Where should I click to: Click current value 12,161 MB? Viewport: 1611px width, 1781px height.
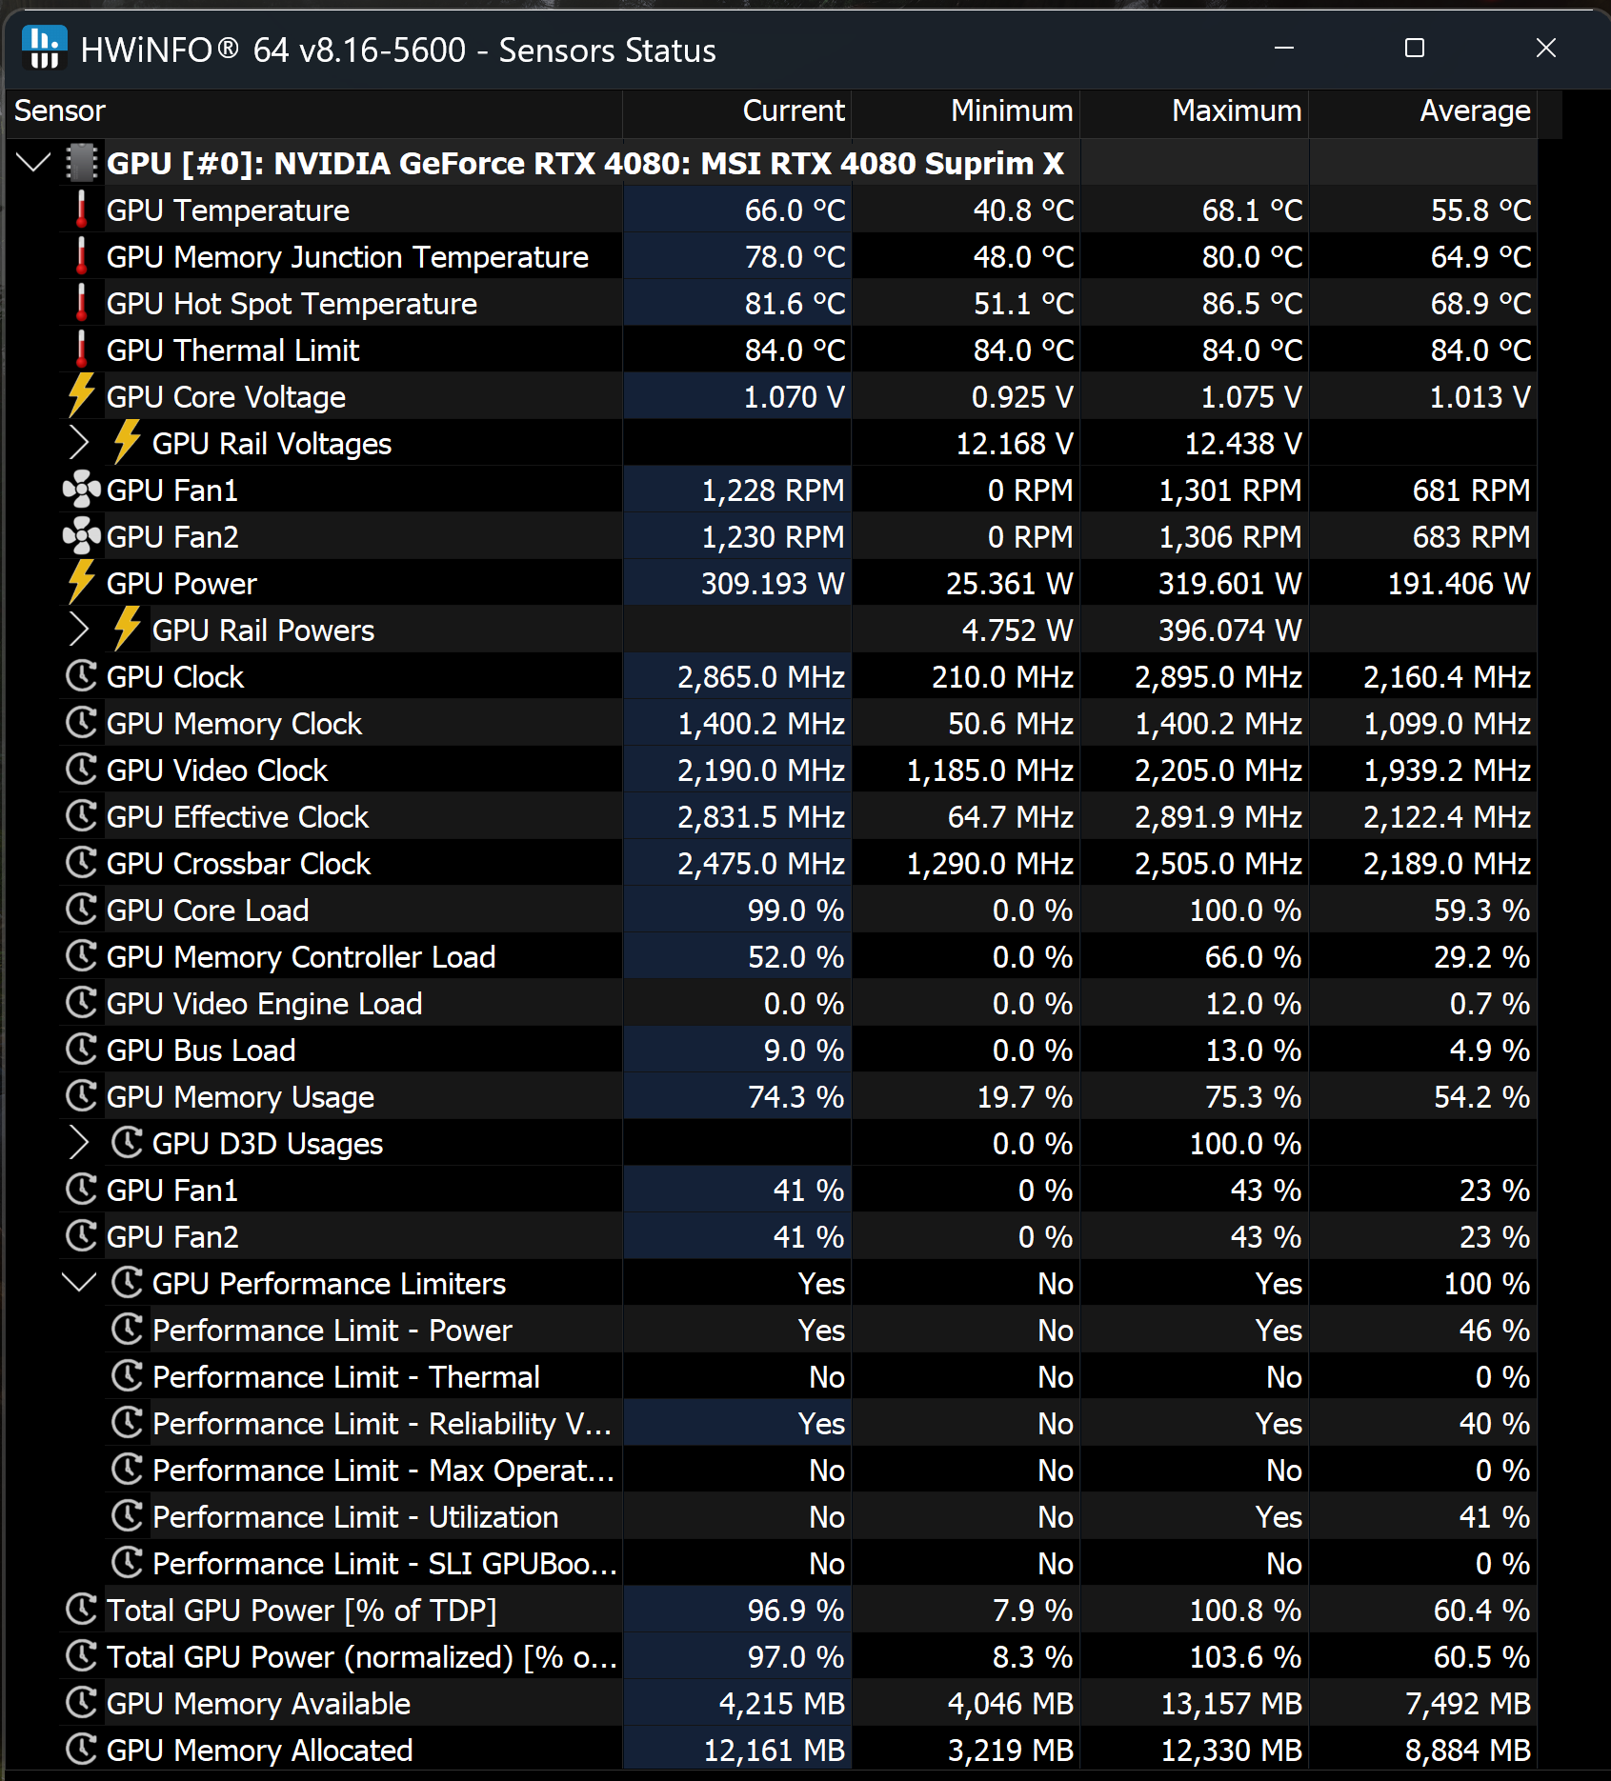tap(774, 1751)
